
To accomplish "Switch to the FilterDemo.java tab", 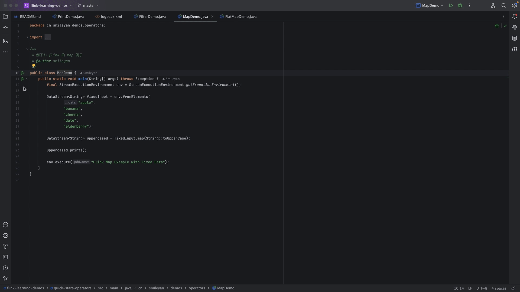I will pyautogui.click(x=152, y=17).
